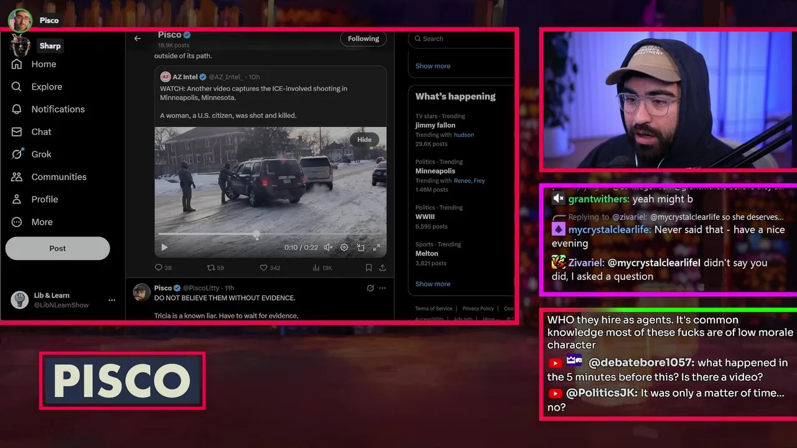Expand the More circle-dots icon in sidebar
This screenshot has width=797, height=448.
17,222
